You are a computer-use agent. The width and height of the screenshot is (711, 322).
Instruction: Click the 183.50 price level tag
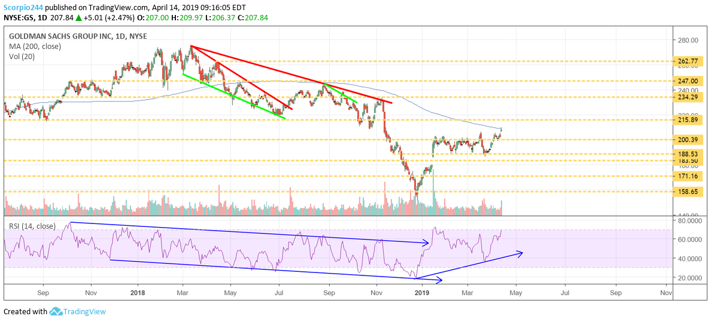pos(688,161)
